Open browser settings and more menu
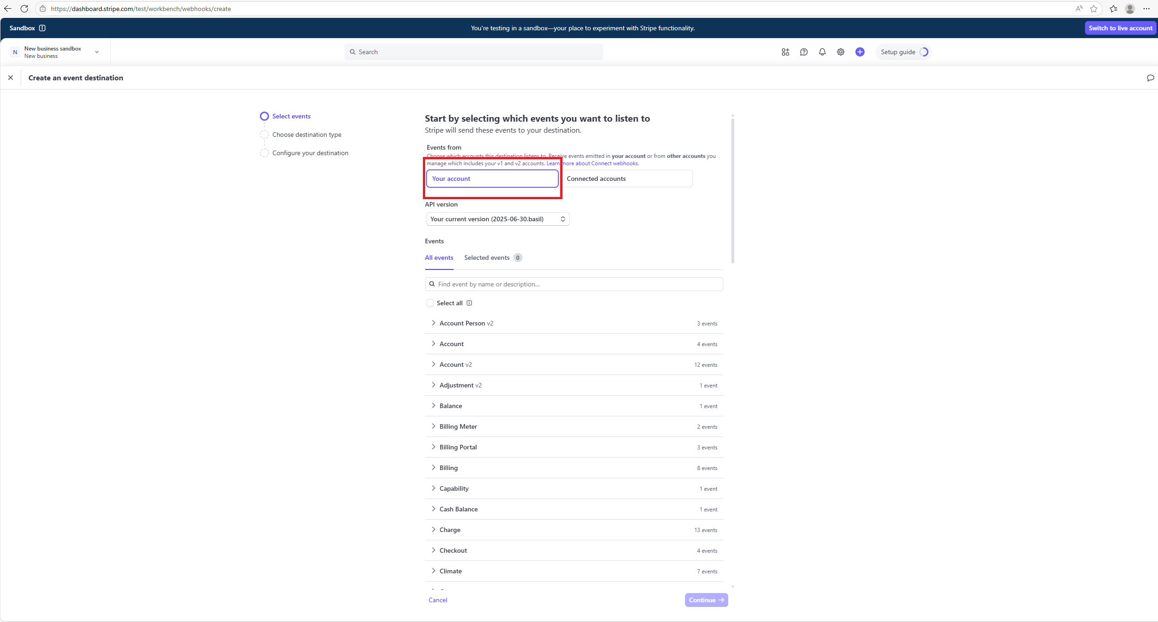The width and height of the screenshot is (1158, 622). click(x=1147, y=9)
